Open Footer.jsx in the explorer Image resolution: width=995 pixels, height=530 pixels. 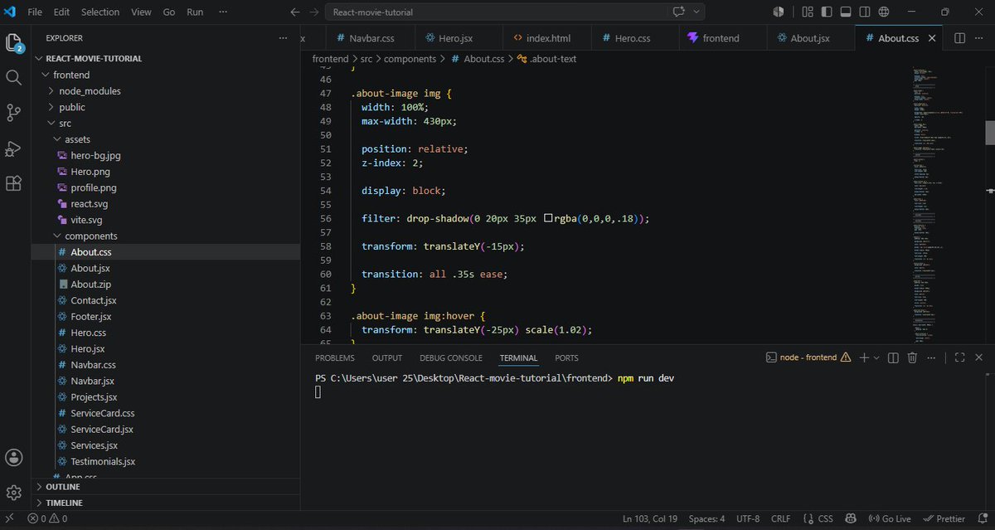click(x=91, y=316)
